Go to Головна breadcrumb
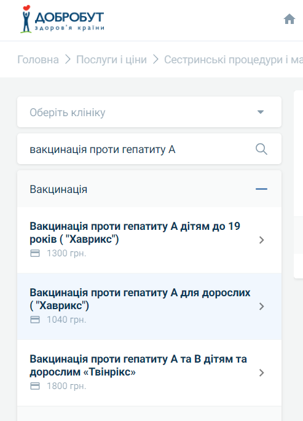This screenshot has height=421, width=303. [38, 60]
